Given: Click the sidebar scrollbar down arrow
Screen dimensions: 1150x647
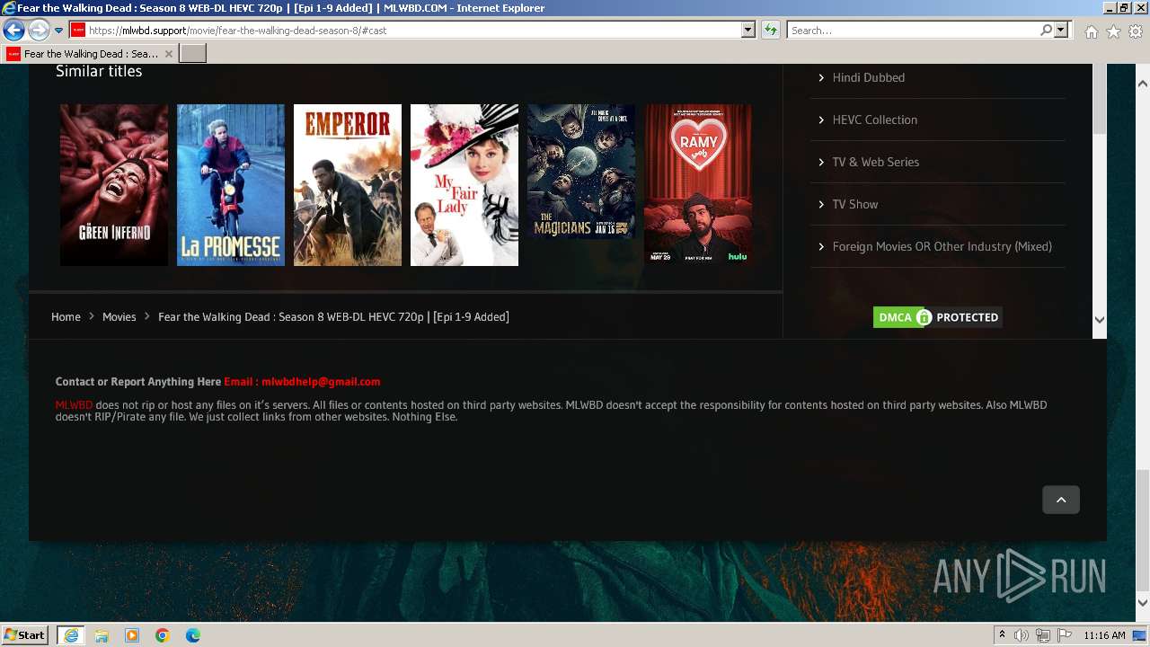Looking at the screenshot, I should coord(1100,319).
